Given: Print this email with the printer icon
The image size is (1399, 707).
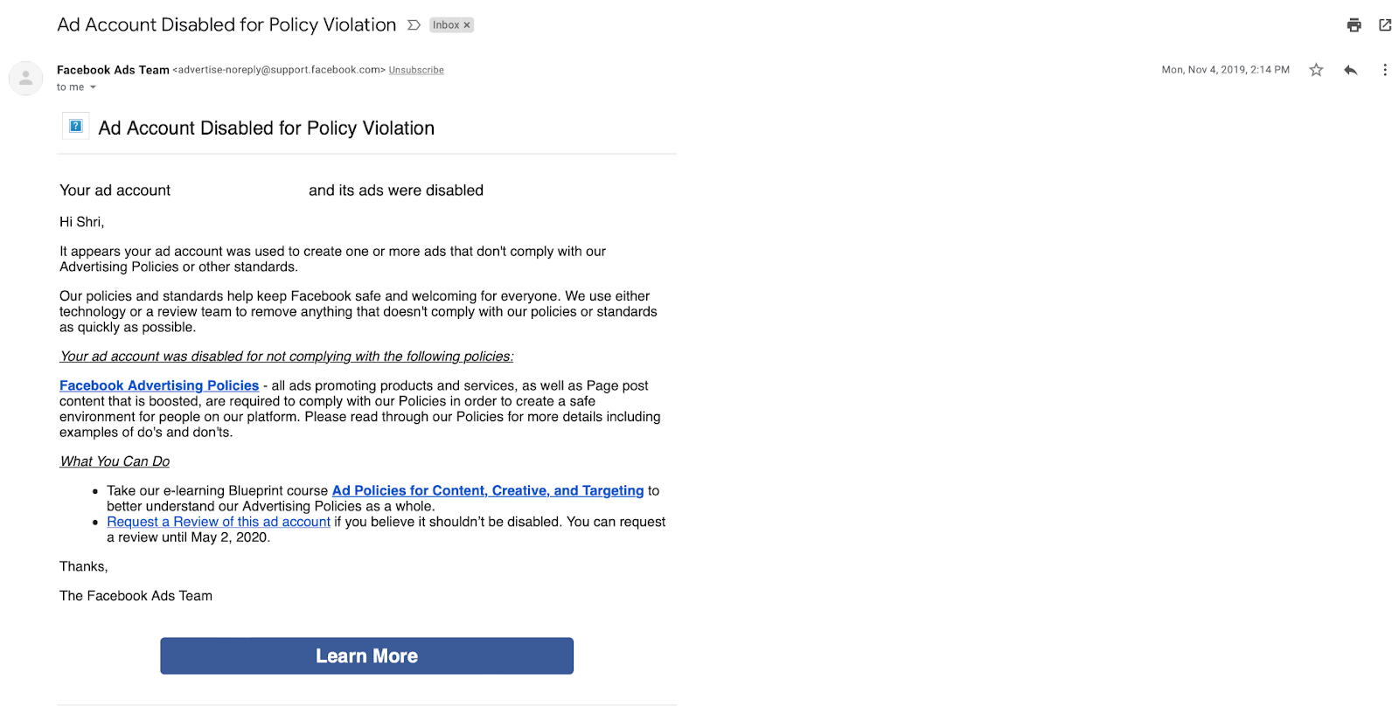Looking at the screenshot, I should tap(1354, 25).
